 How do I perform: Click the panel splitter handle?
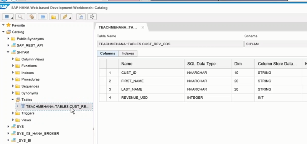(x=93, y=129)
